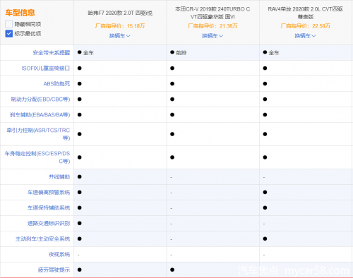The height and width of the screenshot is (278, 353).
Task: Click the 厂商指导价 15.18万 price
Action: [120, 26]
